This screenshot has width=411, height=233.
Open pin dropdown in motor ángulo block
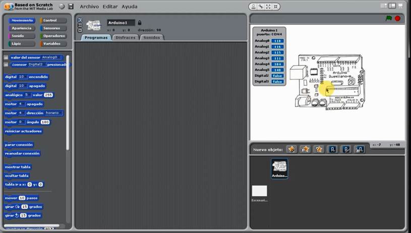click(x=22, y=122)
